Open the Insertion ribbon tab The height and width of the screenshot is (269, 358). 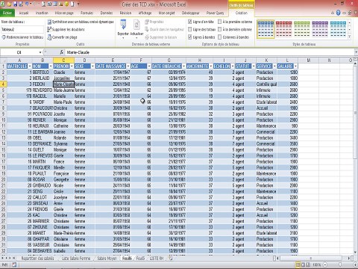42,13
